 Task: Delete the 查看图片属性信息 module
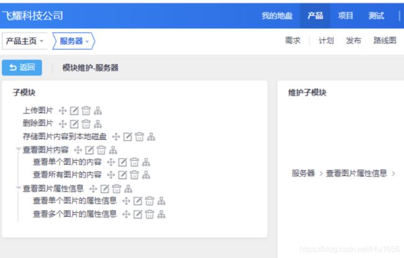pyautogui.click(x=116, y=189)
